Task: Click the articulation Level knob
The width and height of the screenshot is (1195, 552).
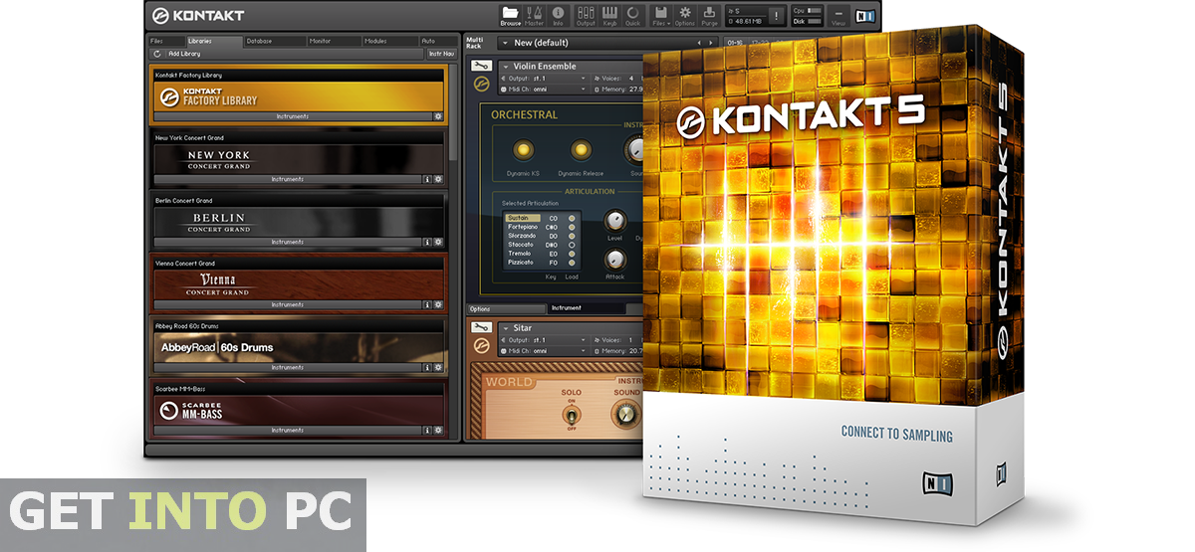Action: [x=615, y=219]
